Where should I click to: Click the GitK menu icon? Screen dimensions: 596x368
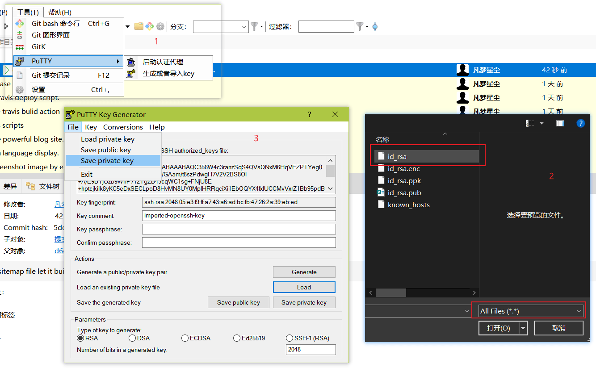[20, 47]
